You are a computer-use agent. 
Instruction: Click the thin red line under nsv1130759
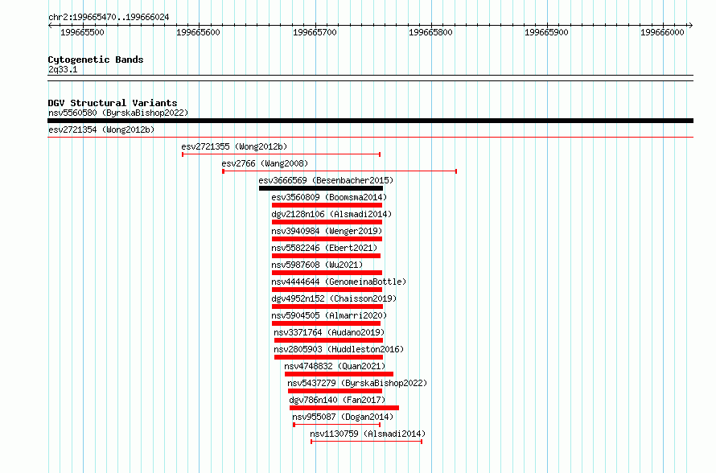coord(367,442)
